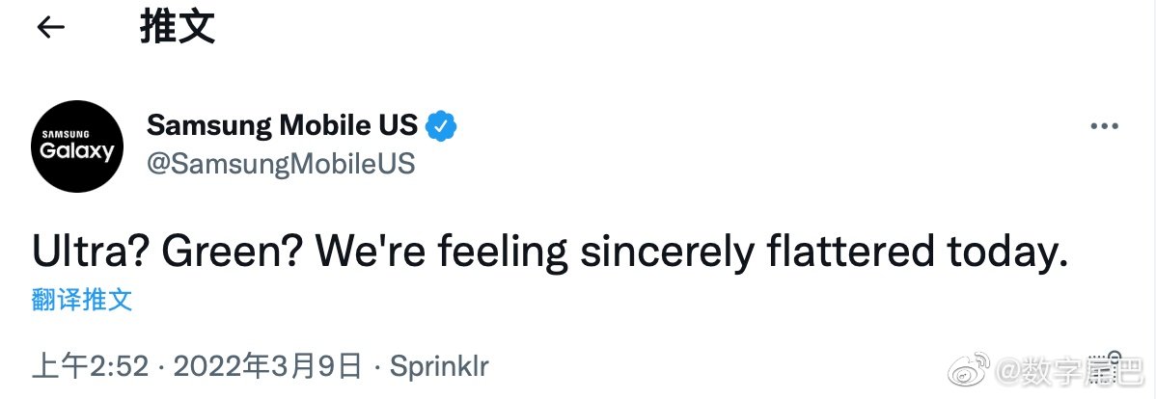Click the "Galaxy" wordmark inside the avatar
This screenshot has width=1156, height=399.
pyautogui.click(x=77, y=151)
